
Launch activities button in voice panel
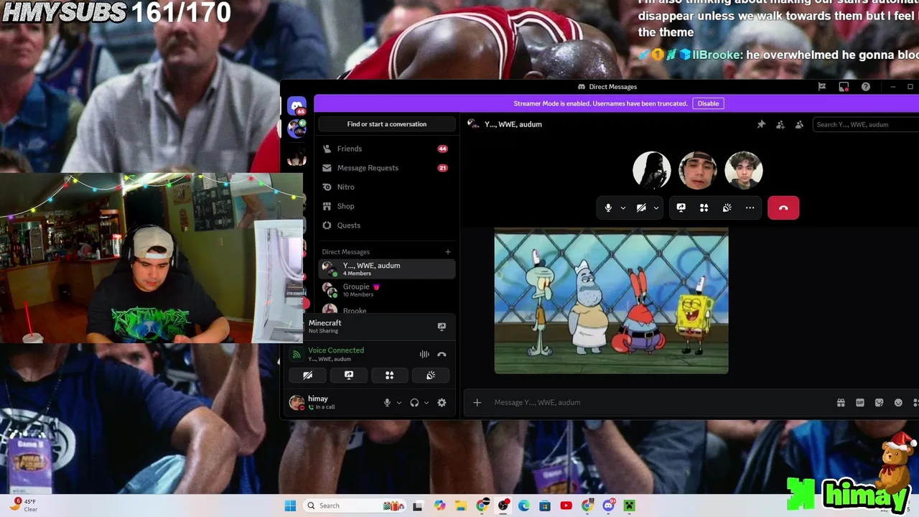click(389, 375)
